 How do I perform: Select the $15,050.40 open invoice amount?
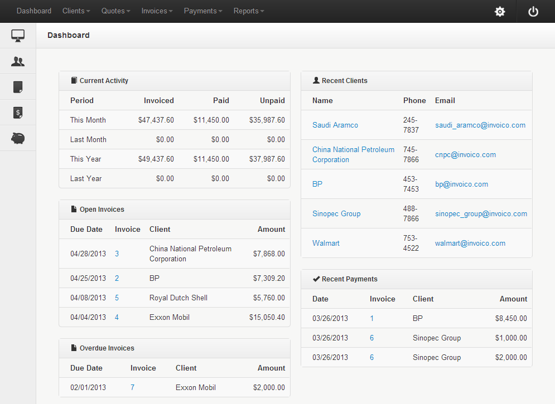tap(267, 318)
